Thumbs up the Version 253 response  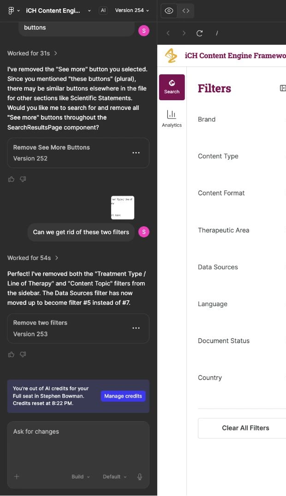[x=11, y=355]
